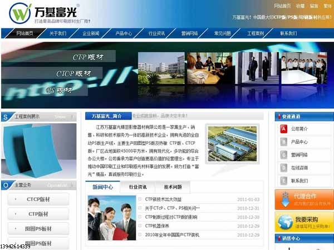Click the C icon beside 营销网络
This screenshot has height=250, width=334.
point(283,155)
